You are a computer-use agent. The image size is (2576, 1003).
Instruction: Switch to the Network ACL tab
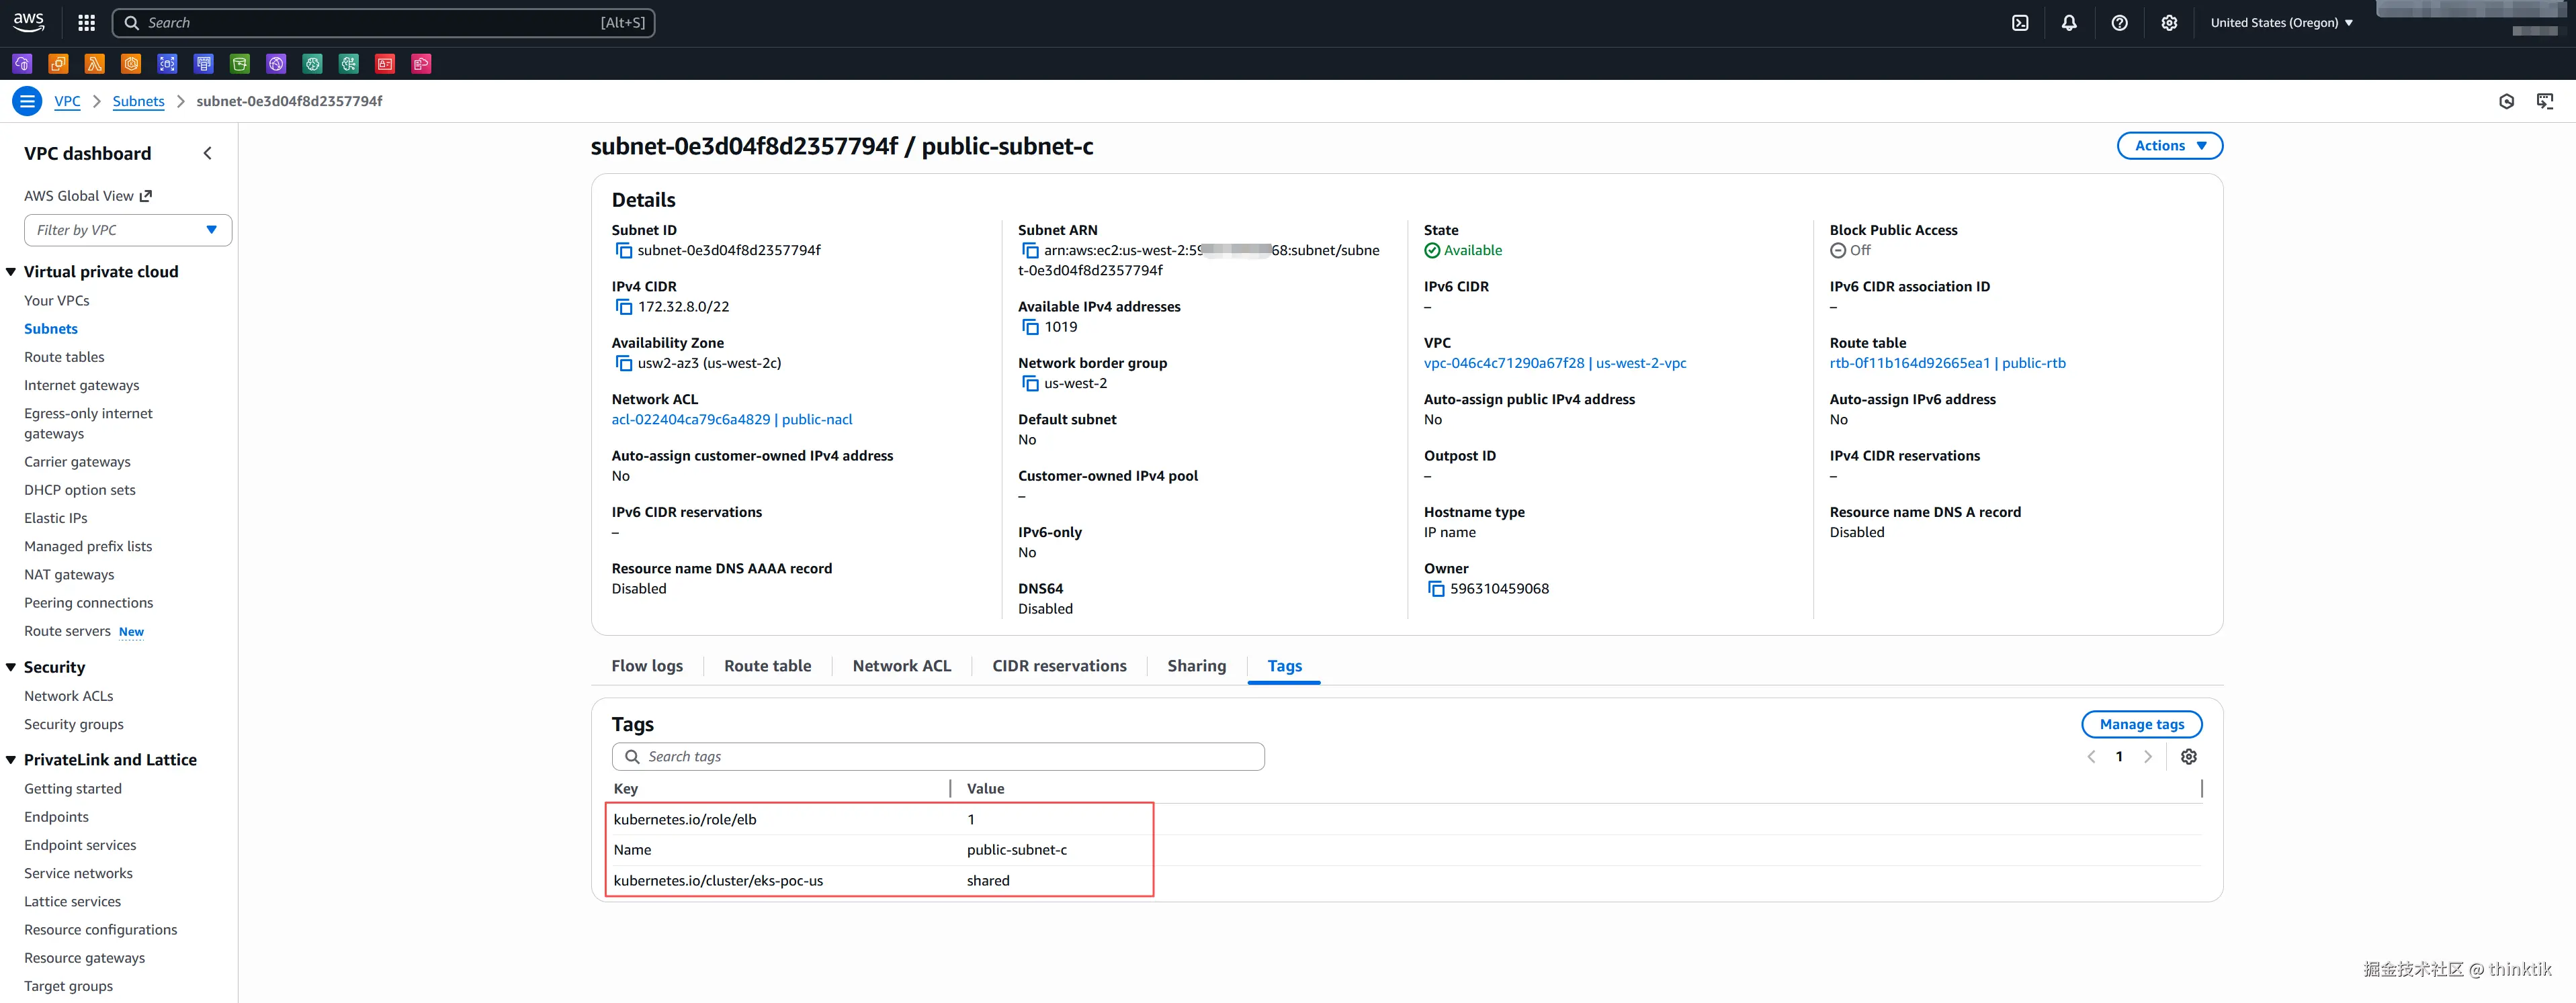pyautogui.click(x=901, y=665)
